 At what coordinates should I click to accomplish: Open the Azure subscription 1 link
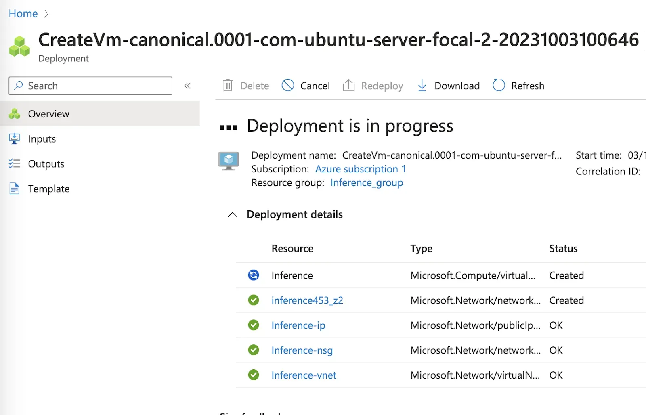click(x=361, y=169)
